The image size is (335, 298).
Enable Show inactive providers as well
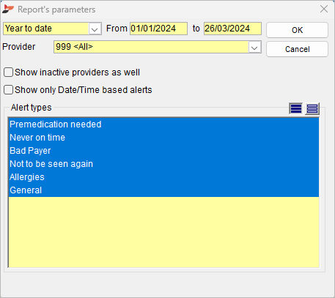[x=8, y=72]
